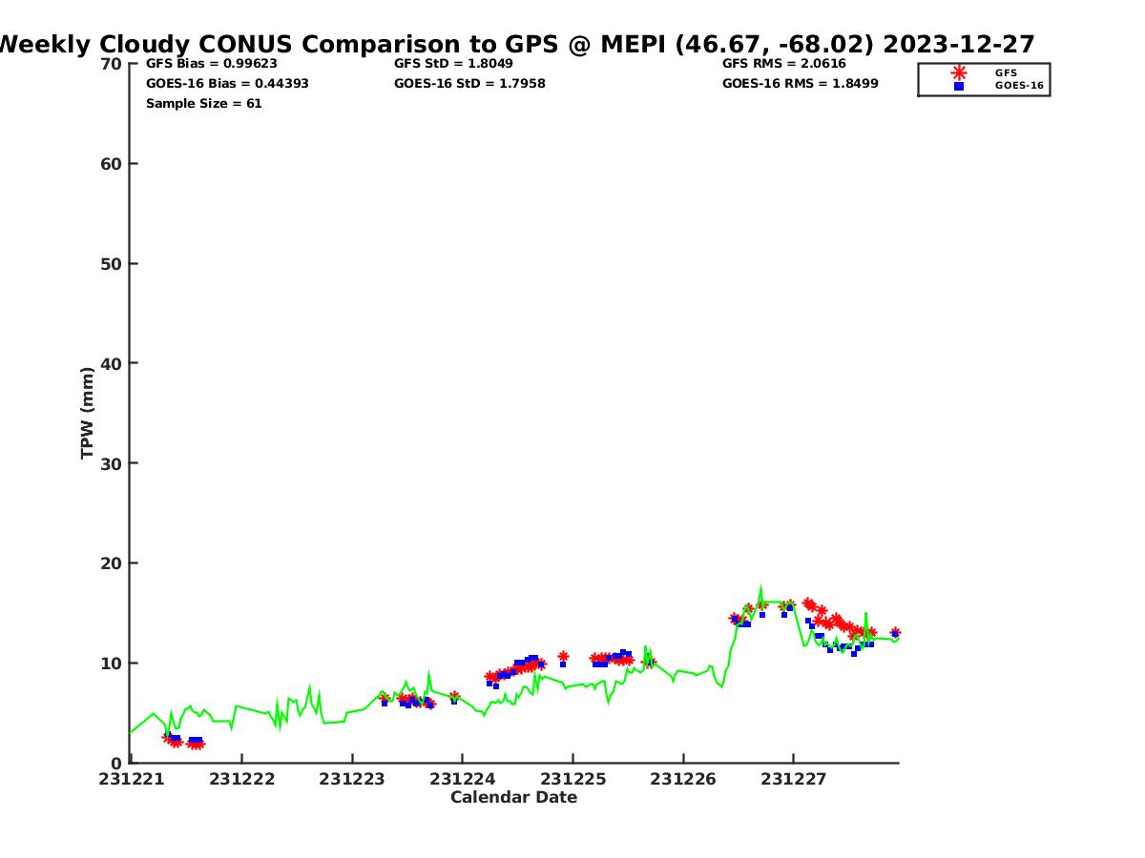Screen dimensions: 1145x858
Task: Select the 231224 date tick label
Action: click(462, 779)
